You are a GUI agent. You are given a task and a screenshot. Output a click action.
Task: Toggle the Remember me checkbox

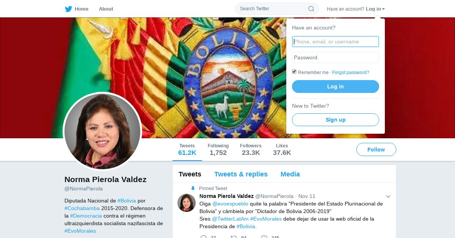(x=294, y=72)
